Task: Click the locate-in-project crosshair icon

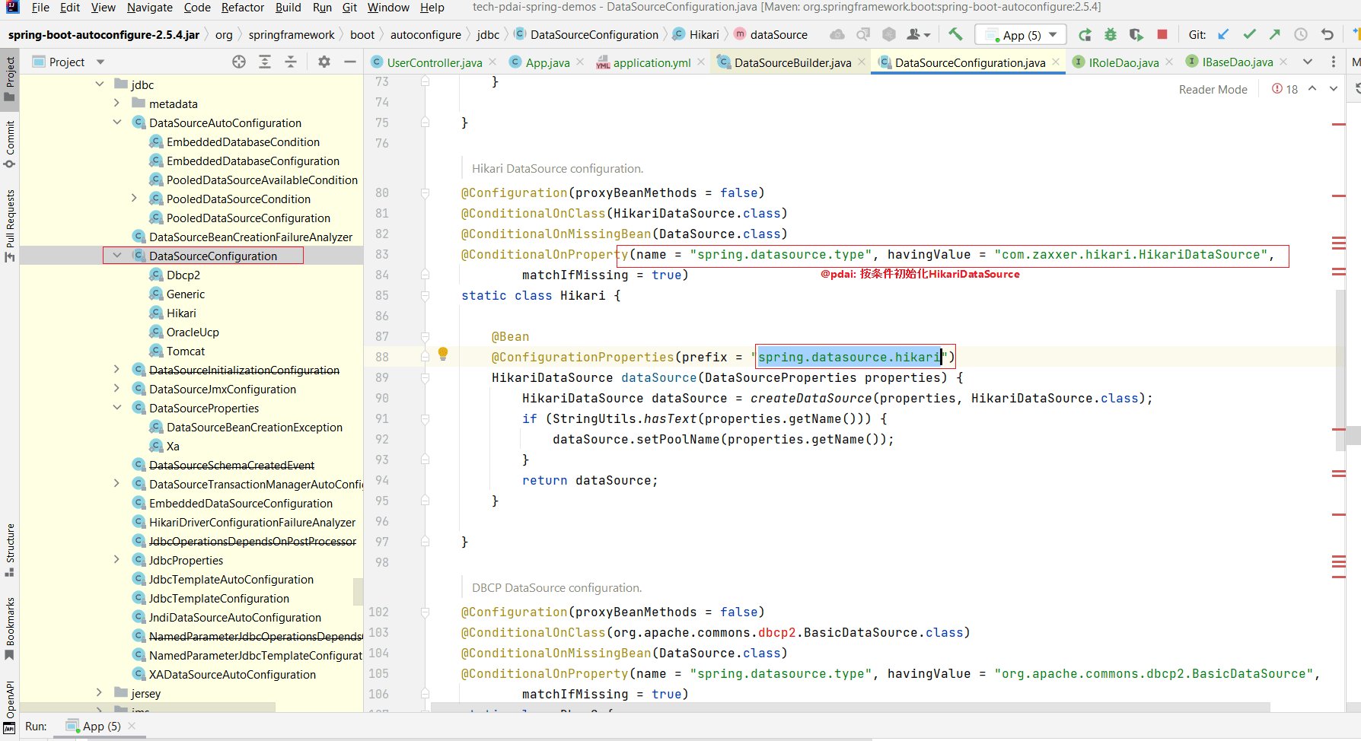Action: [x=239, y=62]
